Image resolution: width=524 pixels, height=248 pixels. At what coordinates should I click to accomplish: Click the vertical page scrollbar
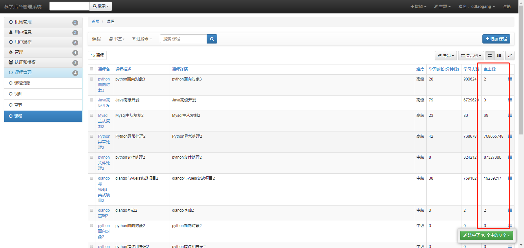[x=521, y=70]
